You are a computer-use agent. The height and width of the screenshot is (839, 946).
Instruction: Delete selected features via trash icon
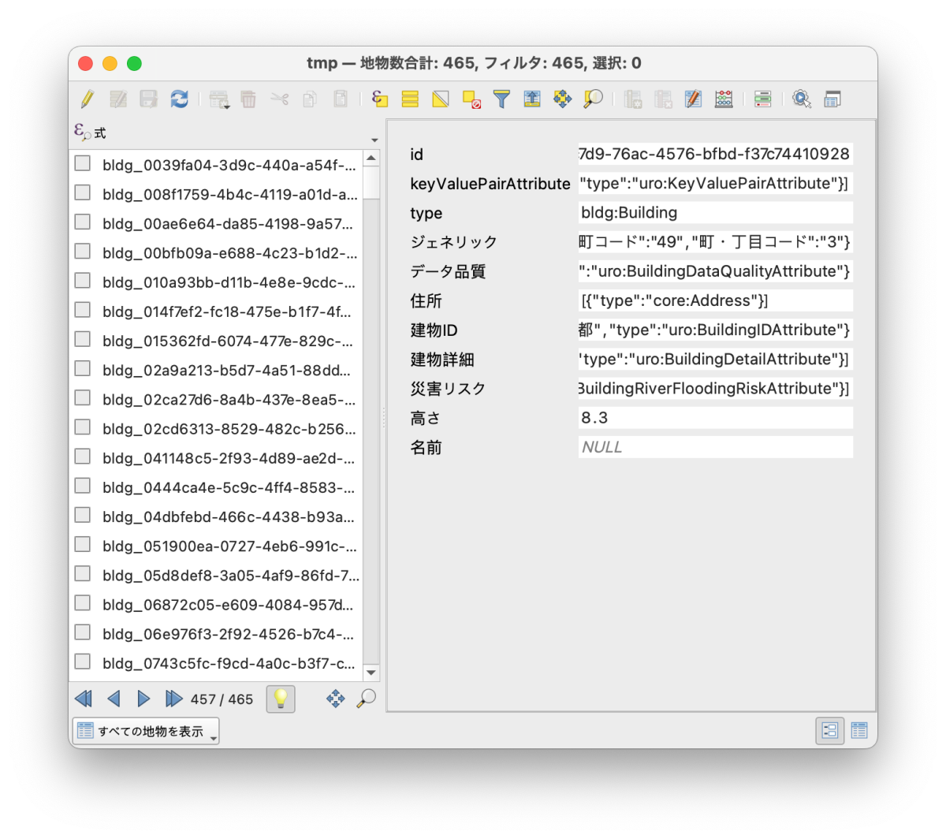point(248,99)
